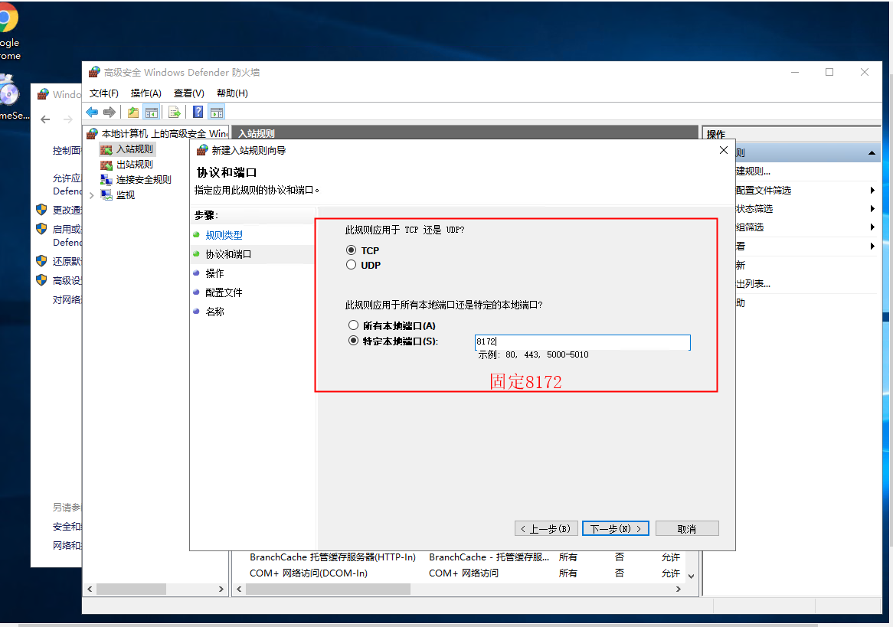Click the rules list vertical scroll down arrow
The height and width of the screenshot is (627, 893).
coord(691,576)
